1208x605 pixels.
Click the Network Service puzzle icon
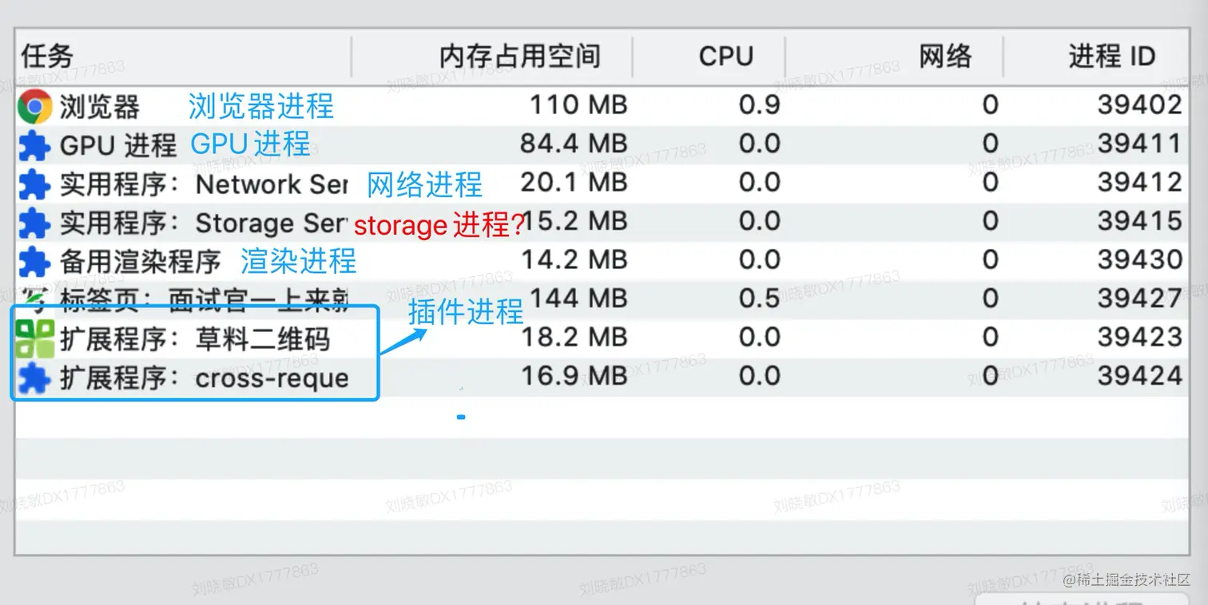tap(34, 184)
